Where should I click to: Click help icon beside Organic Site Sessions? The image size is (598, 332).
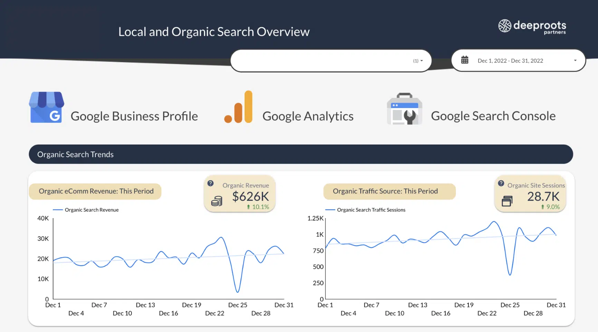tap(501, 184)
